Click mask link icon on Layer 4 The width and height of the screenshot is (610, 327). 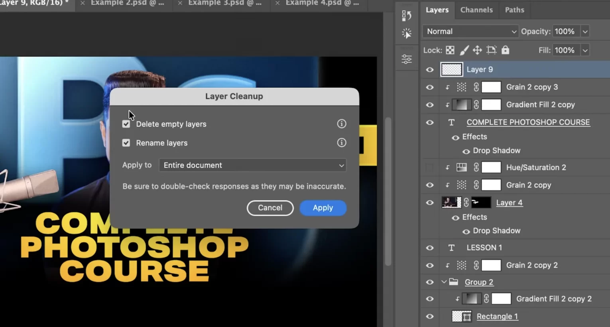point(466,203)
